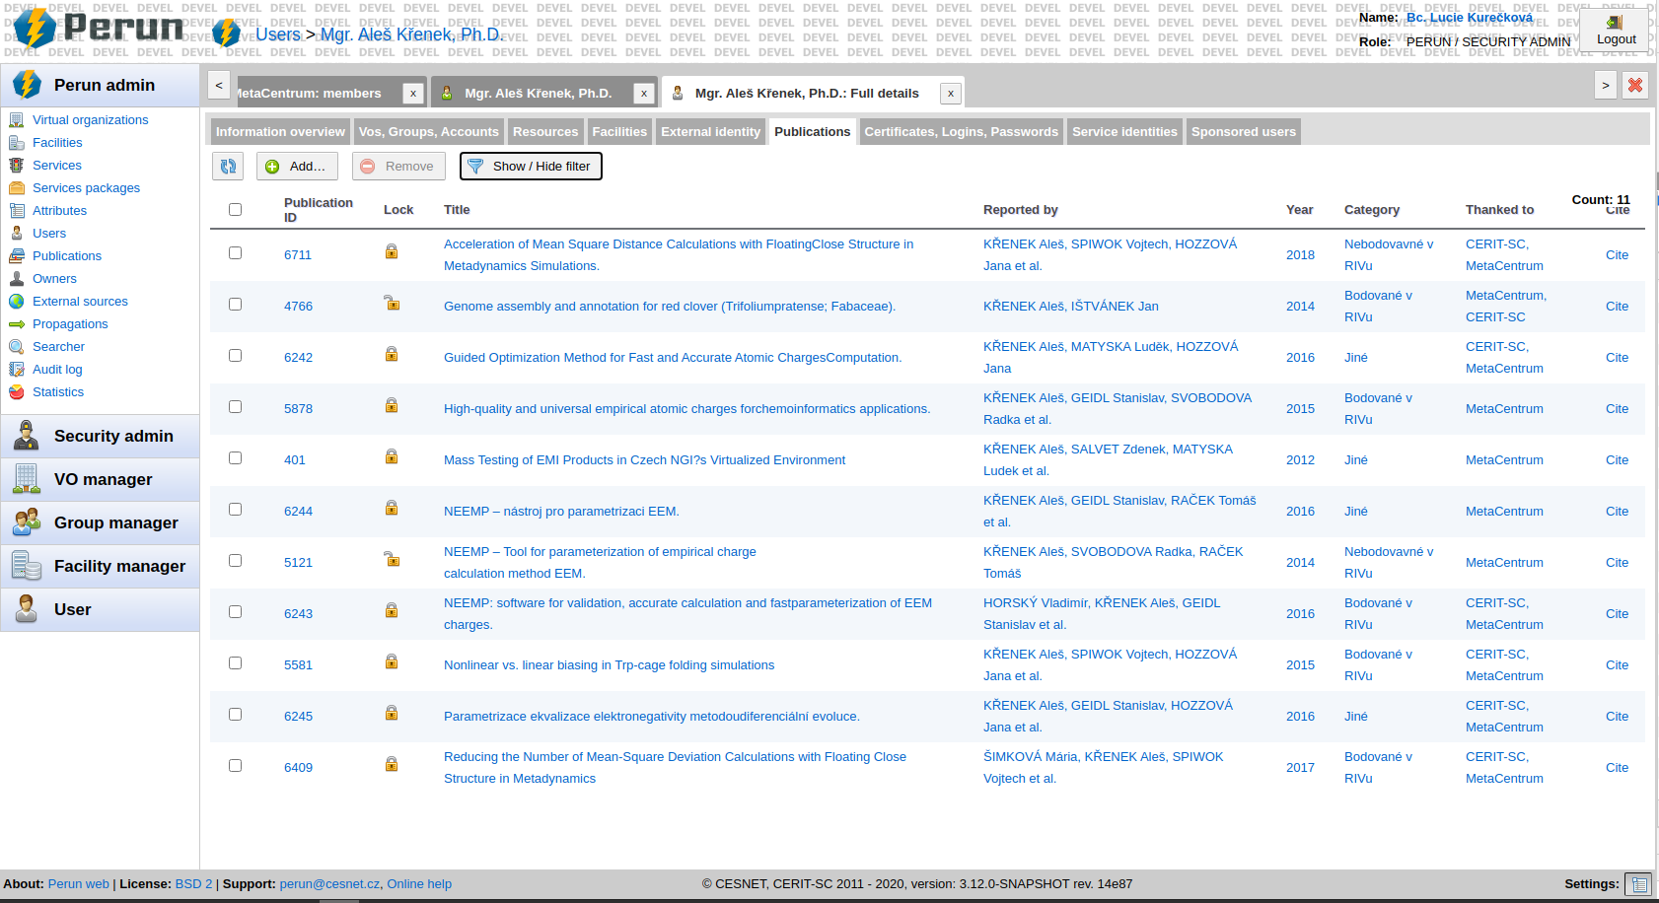Image resolution: width=1659 pixels, height=903 pixels.
Task: Check the checkbox for publication 4766
Action: 235,304
